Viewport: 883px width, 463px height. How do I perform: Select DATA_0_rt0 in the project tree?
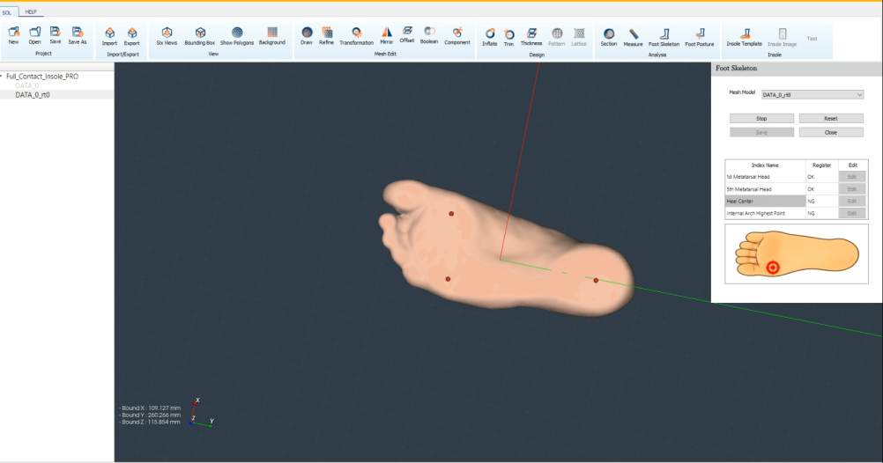tap(33, 94)
